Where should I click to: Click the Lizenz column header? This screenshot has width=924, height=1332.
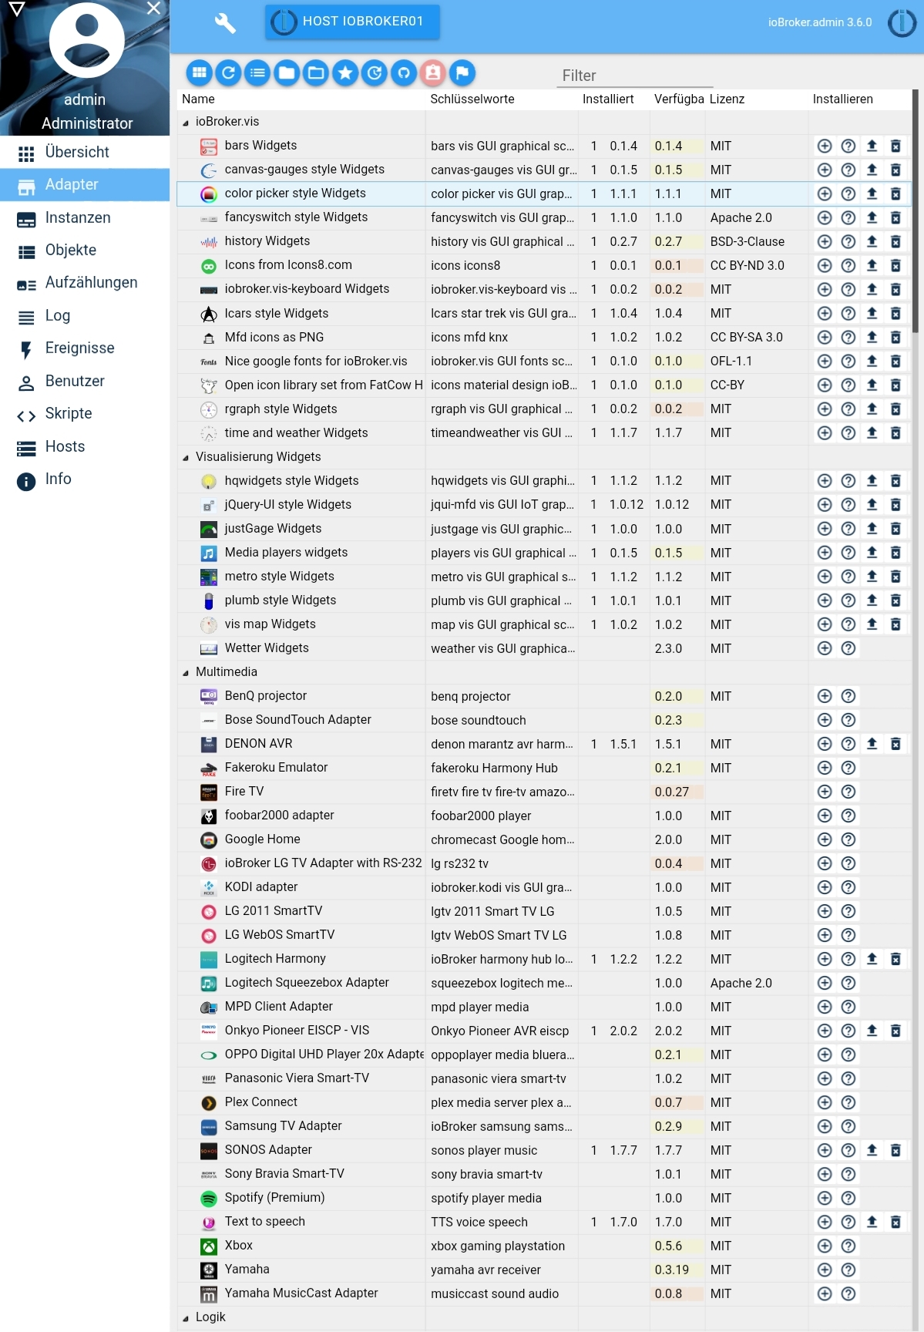click(x=727, y=99)
